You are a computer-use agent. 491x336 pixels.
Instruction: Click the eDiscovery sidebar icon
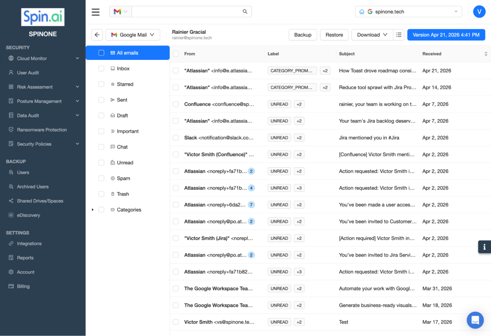(x=11, y=215)
